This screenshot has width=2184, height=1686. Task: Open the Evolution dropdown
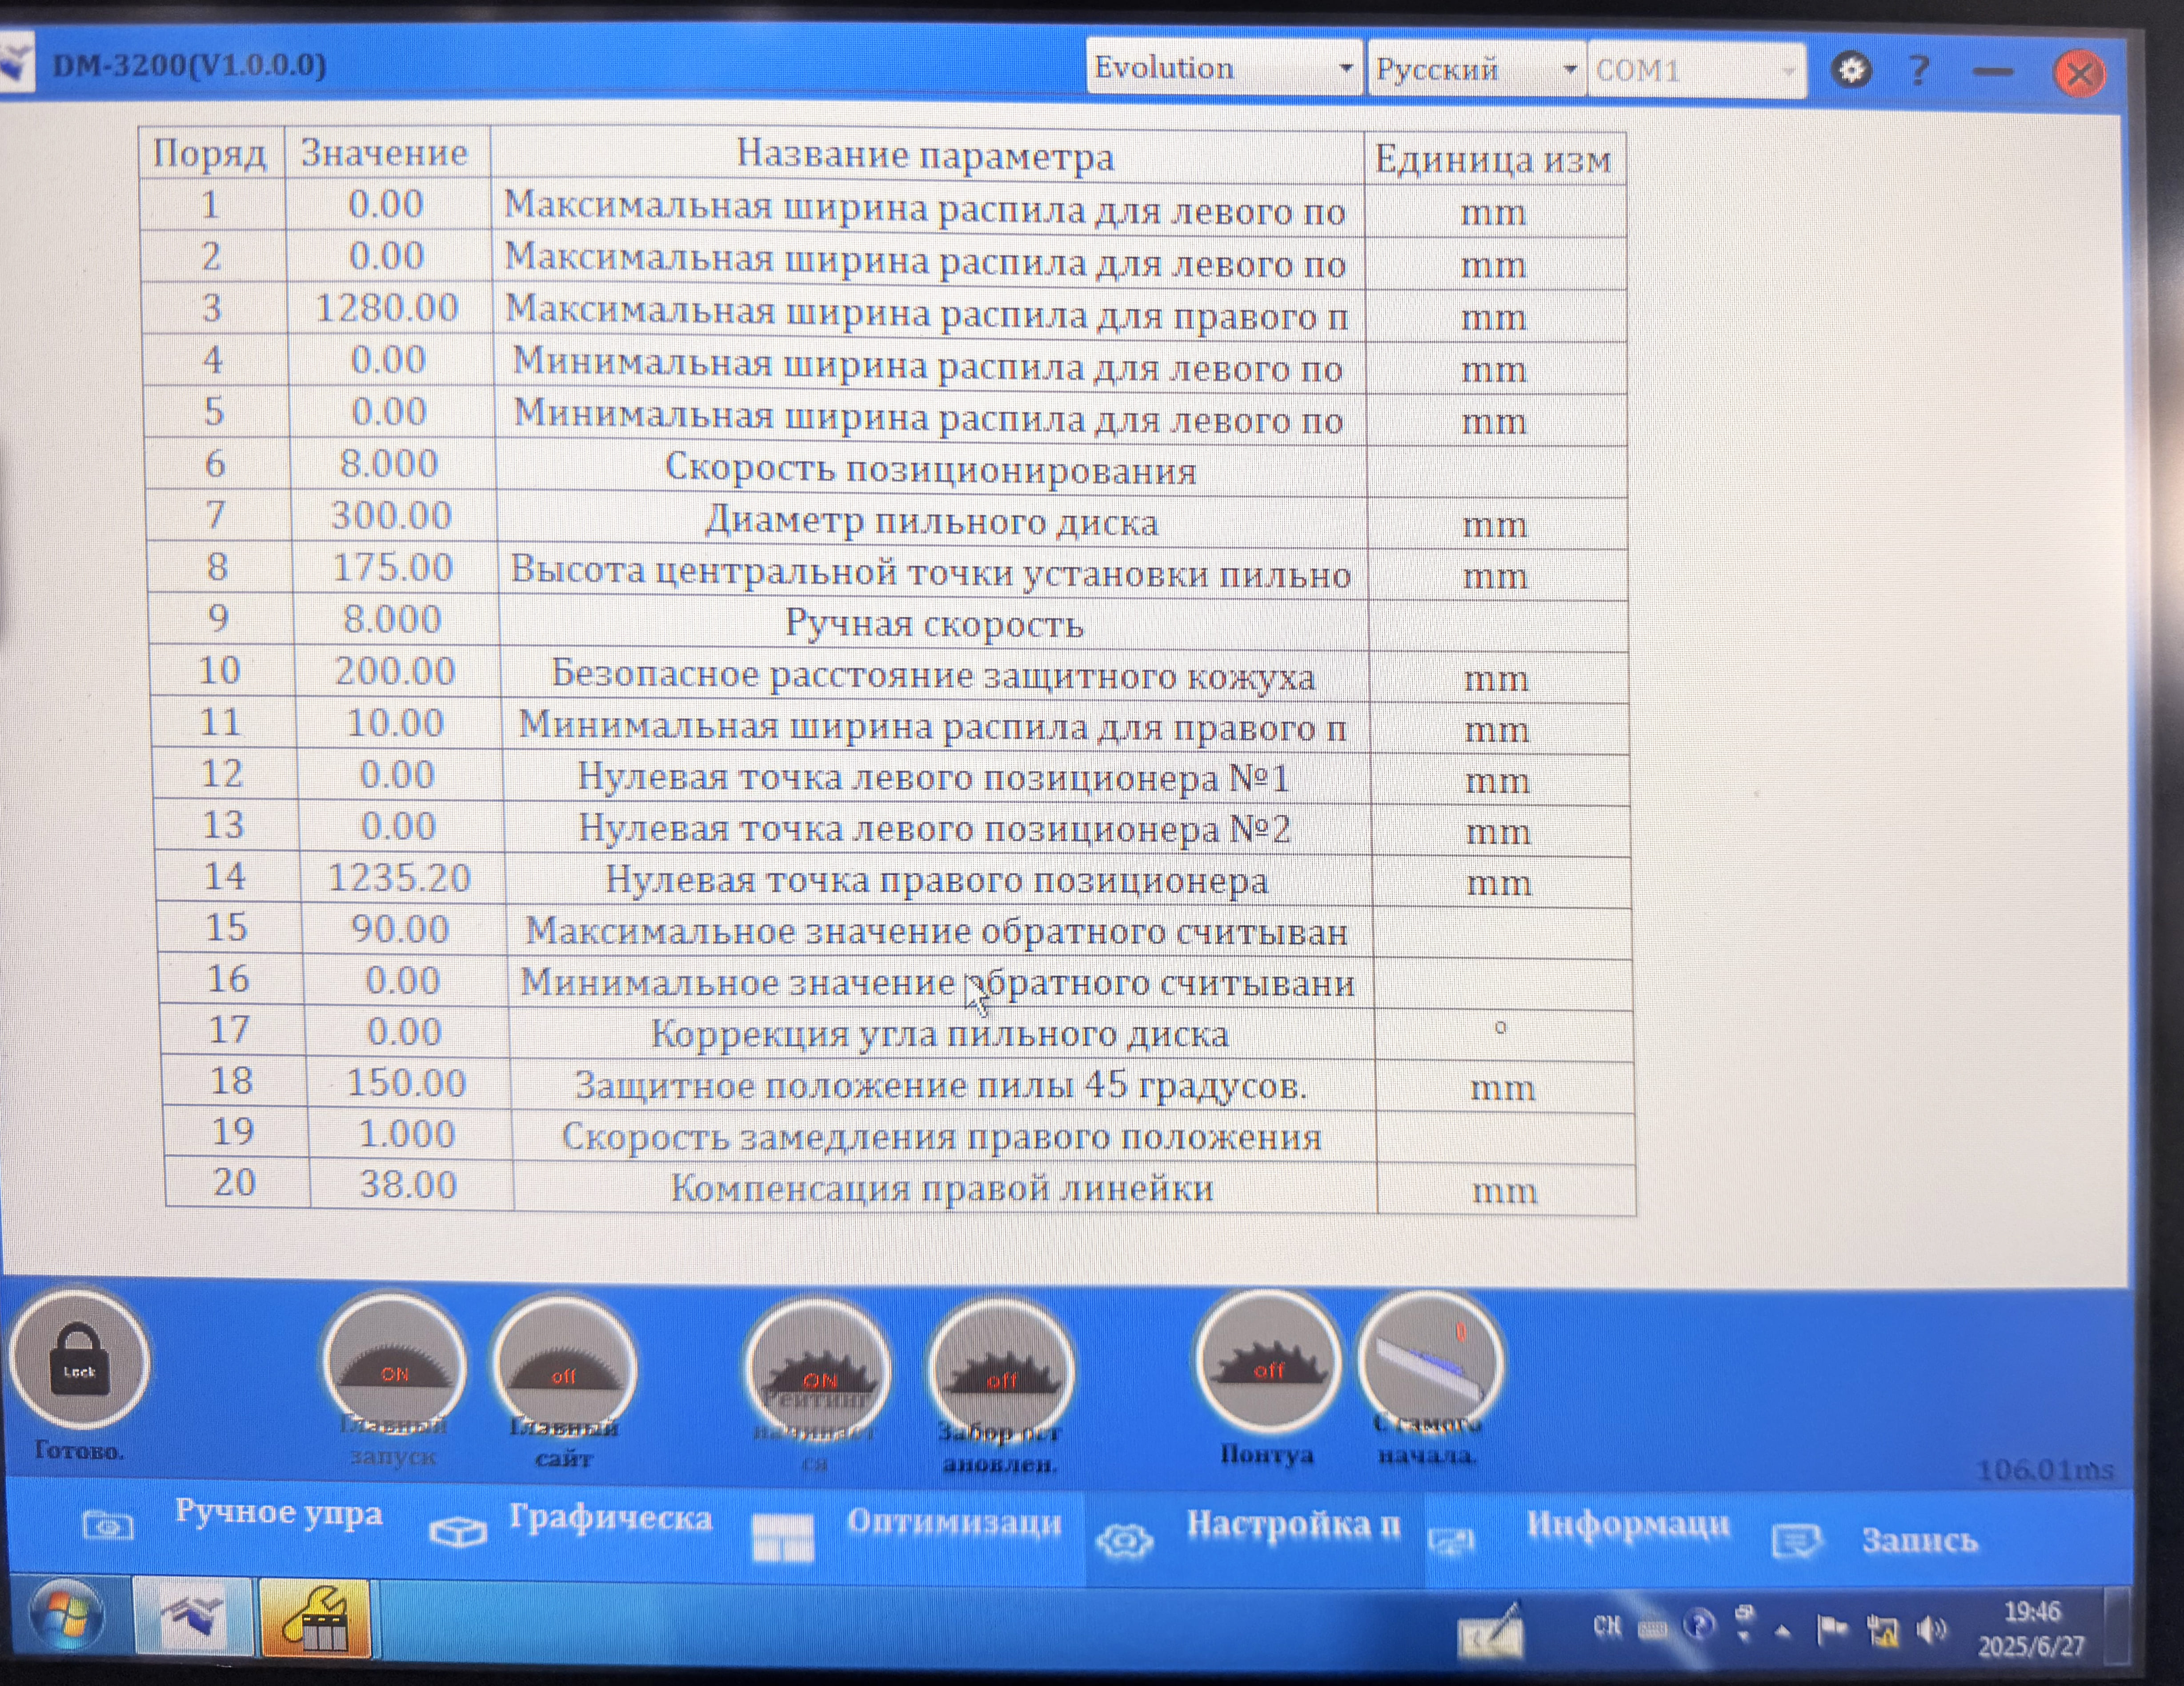(x=1223, y=68)
